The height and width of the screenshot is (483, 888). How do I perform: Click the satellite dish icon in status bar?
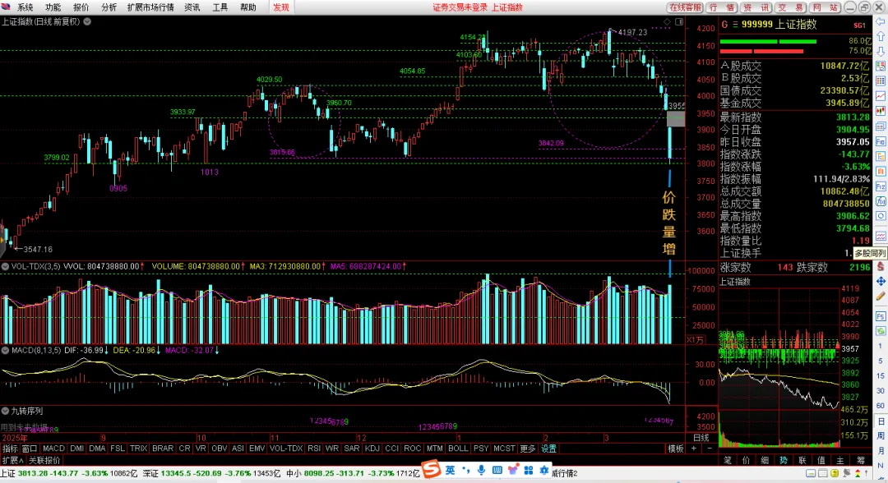(x=847, y=473)
